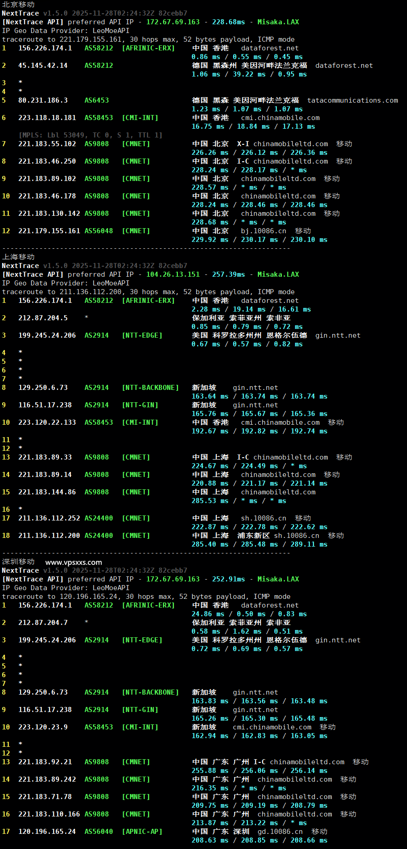Select the 255.88 ms latency value

coord(210,771)
